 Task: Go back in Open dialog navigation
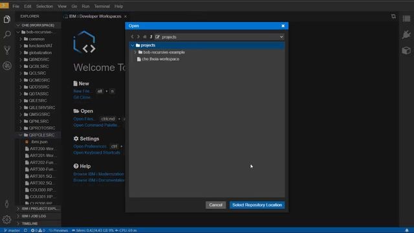[132, 37]
